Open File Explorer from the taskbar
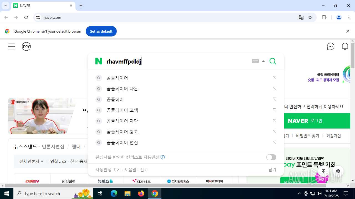The height and width of the screenshot is (199, 355). tap(128, 193)
